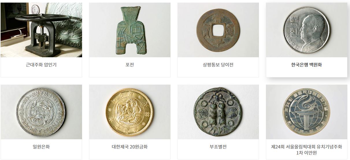Click the highlighted 한국은행 백원화 card
Viewport: 350px width, 160px height.
[307, 40]
